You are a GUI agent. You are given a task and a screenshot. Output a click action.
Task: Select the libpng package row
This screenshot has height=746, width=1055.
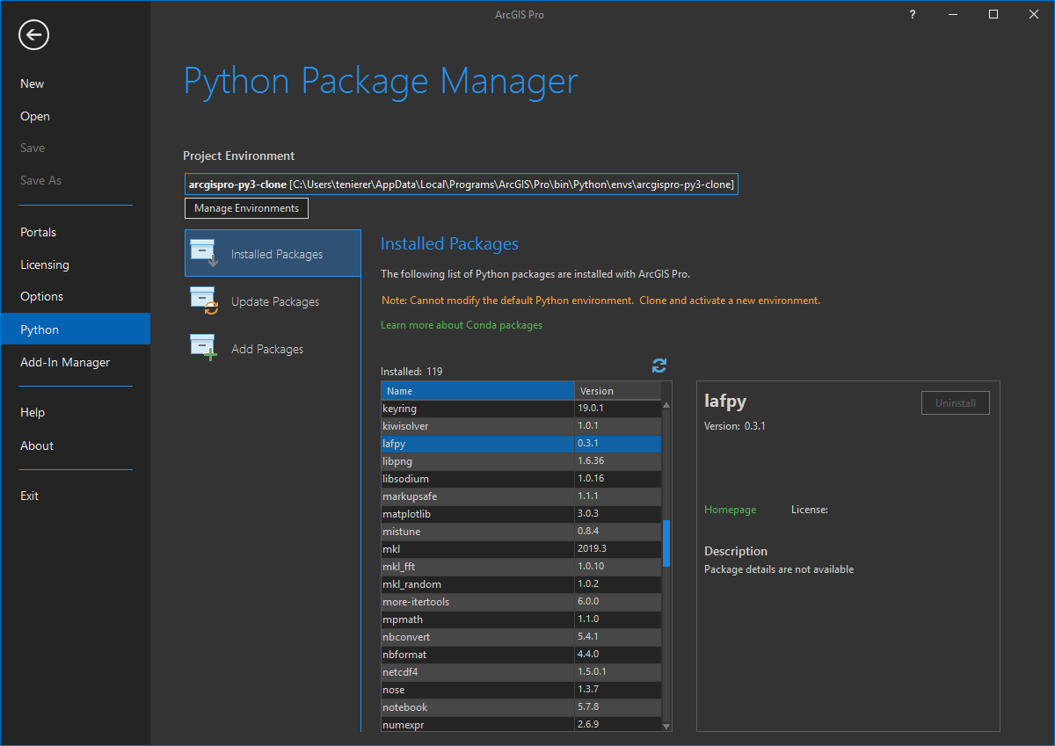point(521,461)
